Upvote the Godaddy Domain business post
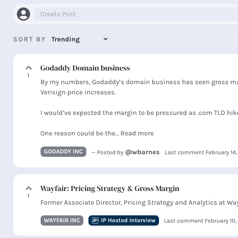The width and height of the screenshot is (238, 238). (x=29, y=68)
